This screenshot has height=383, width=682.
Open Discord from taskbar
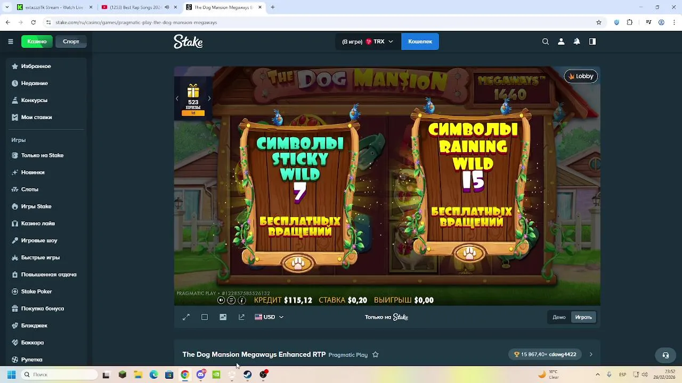(200, 374)
